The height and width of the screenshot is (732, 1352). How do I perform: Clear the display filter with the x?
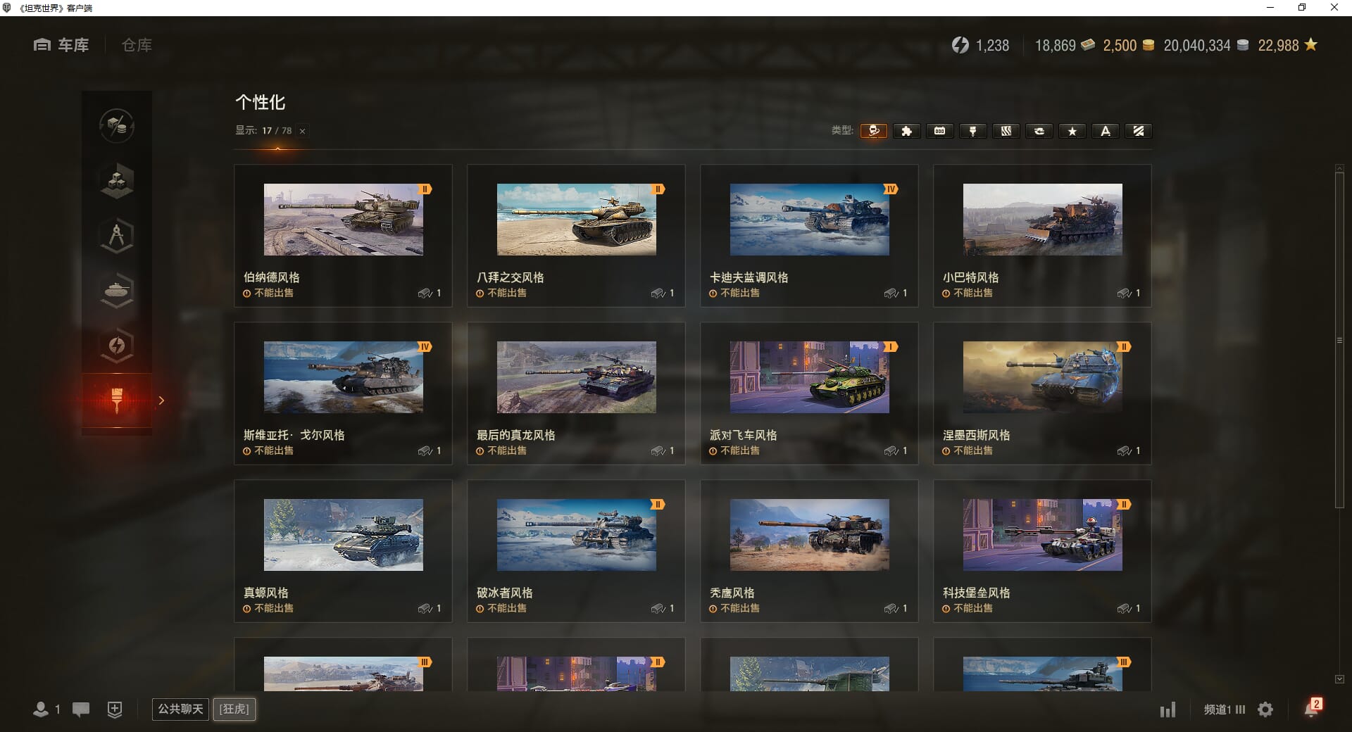[302, 131]
